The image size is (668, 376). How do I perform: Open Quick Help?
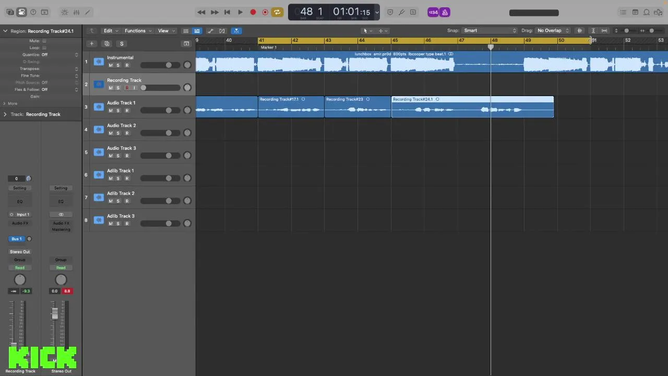(x=33, y=12)
